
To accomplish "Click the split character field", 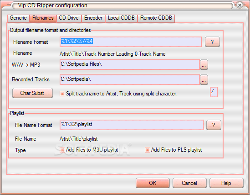I will pos(214,92).
